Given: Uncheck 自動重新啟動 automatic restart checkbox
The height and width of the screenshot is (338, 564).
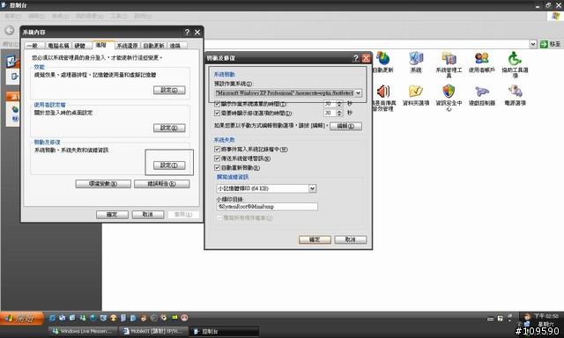Looking at the screenshot, I should point(217,168).
